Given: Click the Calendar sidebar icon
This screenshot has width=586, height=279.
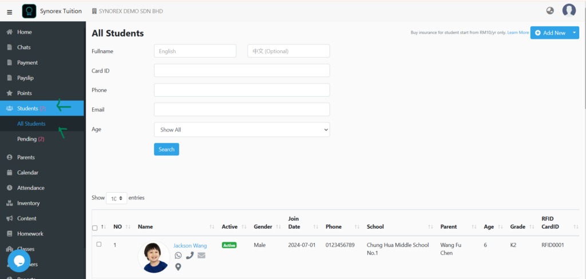Looking at the screenshot, I should (x=10, y=173).
